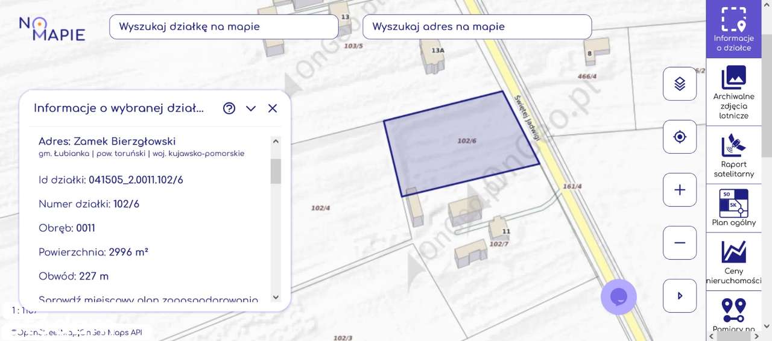This screenshot has width=772, height=341.
Task: Open the purple chat bubble
Action: 619,297
